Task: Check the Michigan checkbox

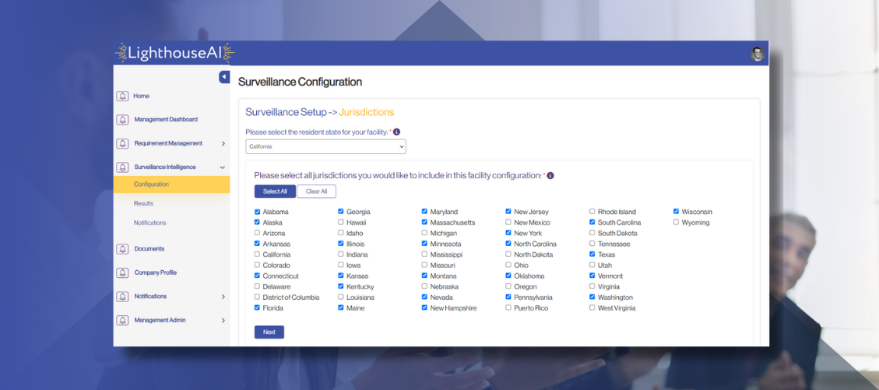Action: pos(424,233)
